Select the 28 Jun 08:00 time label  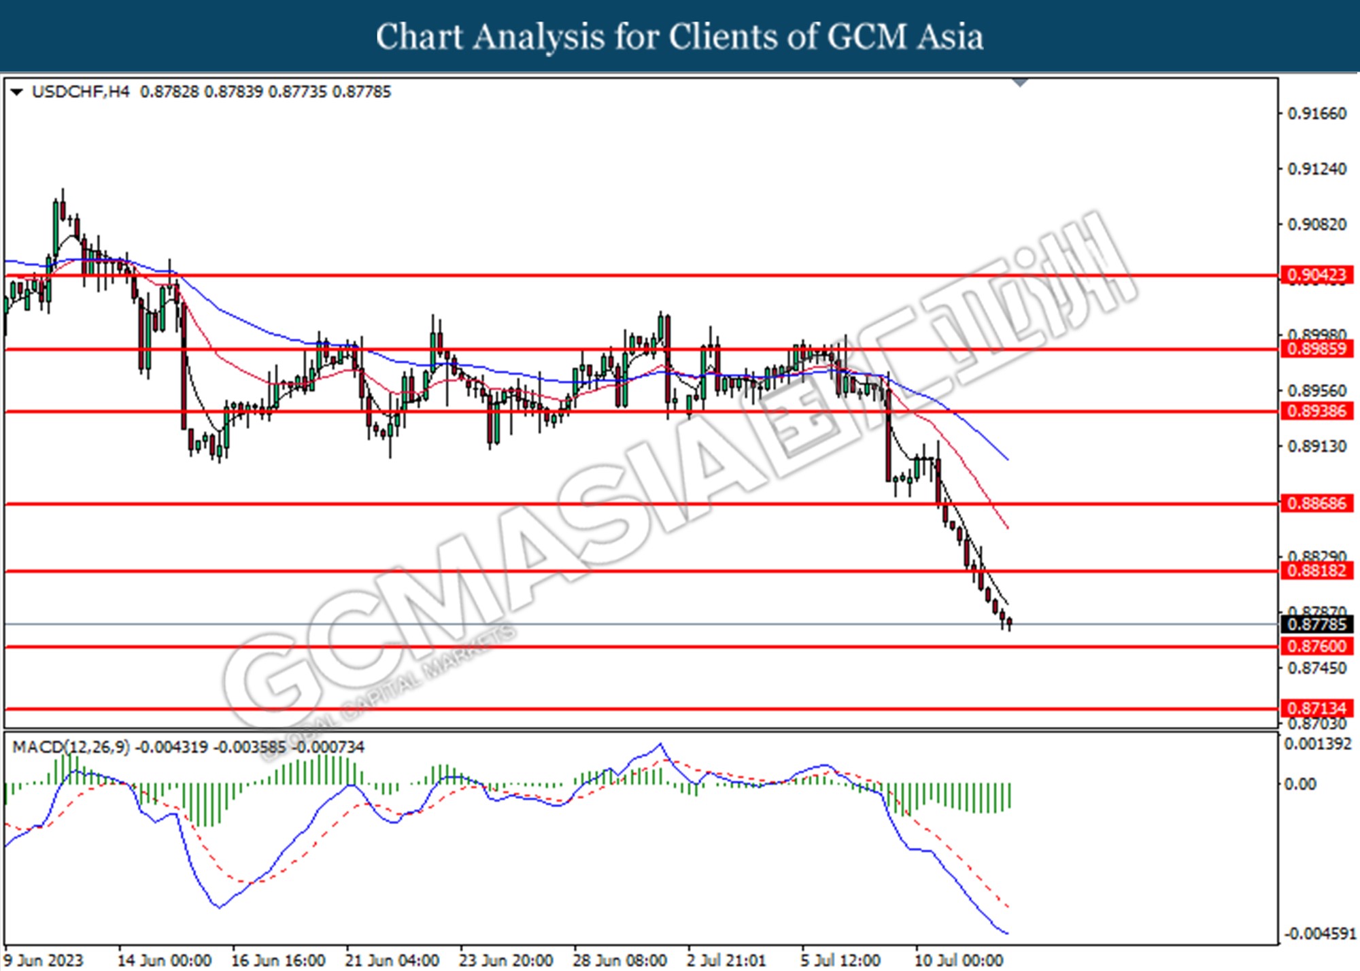[x=619, y=960]
